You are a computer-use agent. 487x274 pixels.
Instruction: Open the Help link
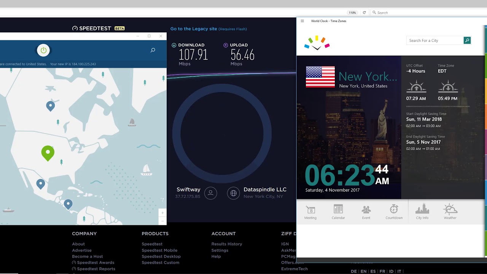(x=216, y=256)
